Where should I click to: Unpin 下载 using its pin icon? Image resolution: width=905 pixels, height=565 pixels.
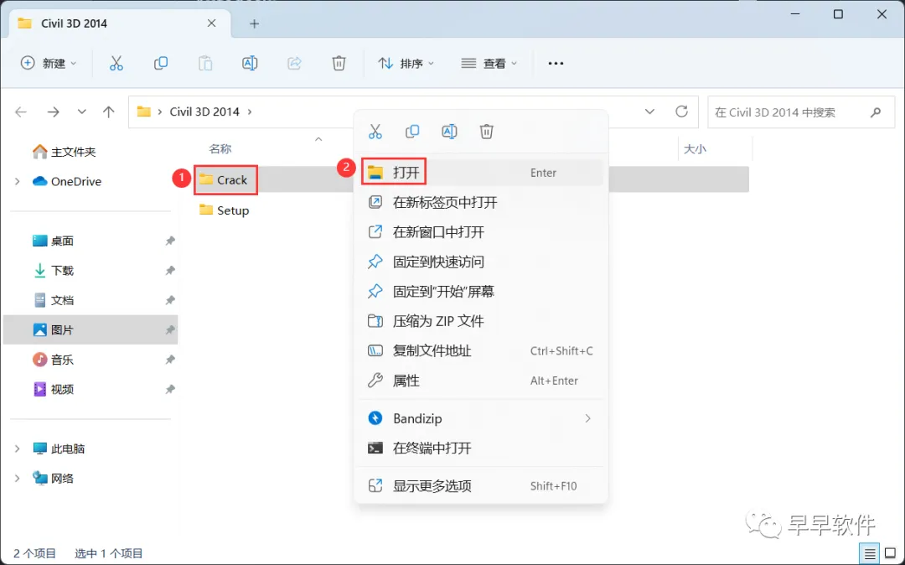(x=169, y=270)
